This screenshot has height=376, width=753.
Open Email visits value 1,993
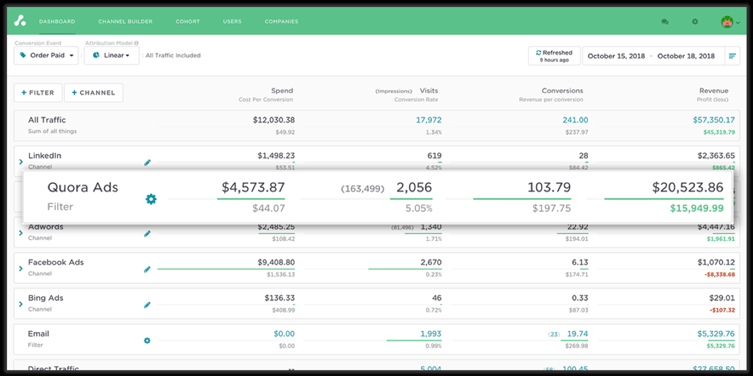coord(431,334)
